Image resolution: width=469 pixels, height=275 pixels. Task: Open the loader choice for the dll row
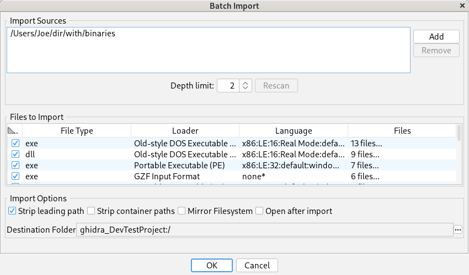pos(185,154)
